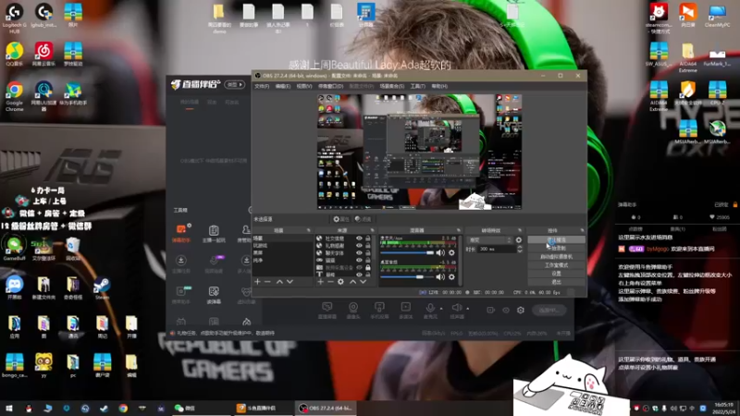
Task: Adjust the 麦克风/Aux volume slider
Action: (407, 252)
